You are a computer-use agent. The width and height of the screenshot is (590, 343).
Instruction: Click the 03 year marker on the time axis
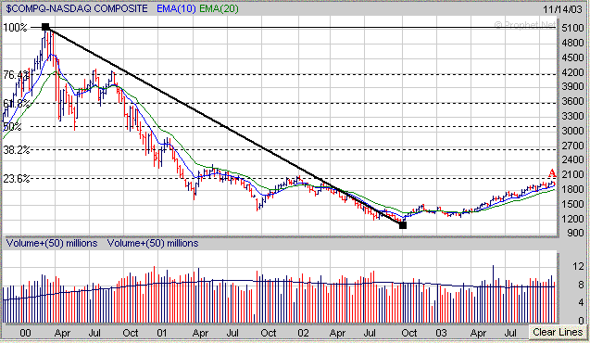tap(442, 333)
